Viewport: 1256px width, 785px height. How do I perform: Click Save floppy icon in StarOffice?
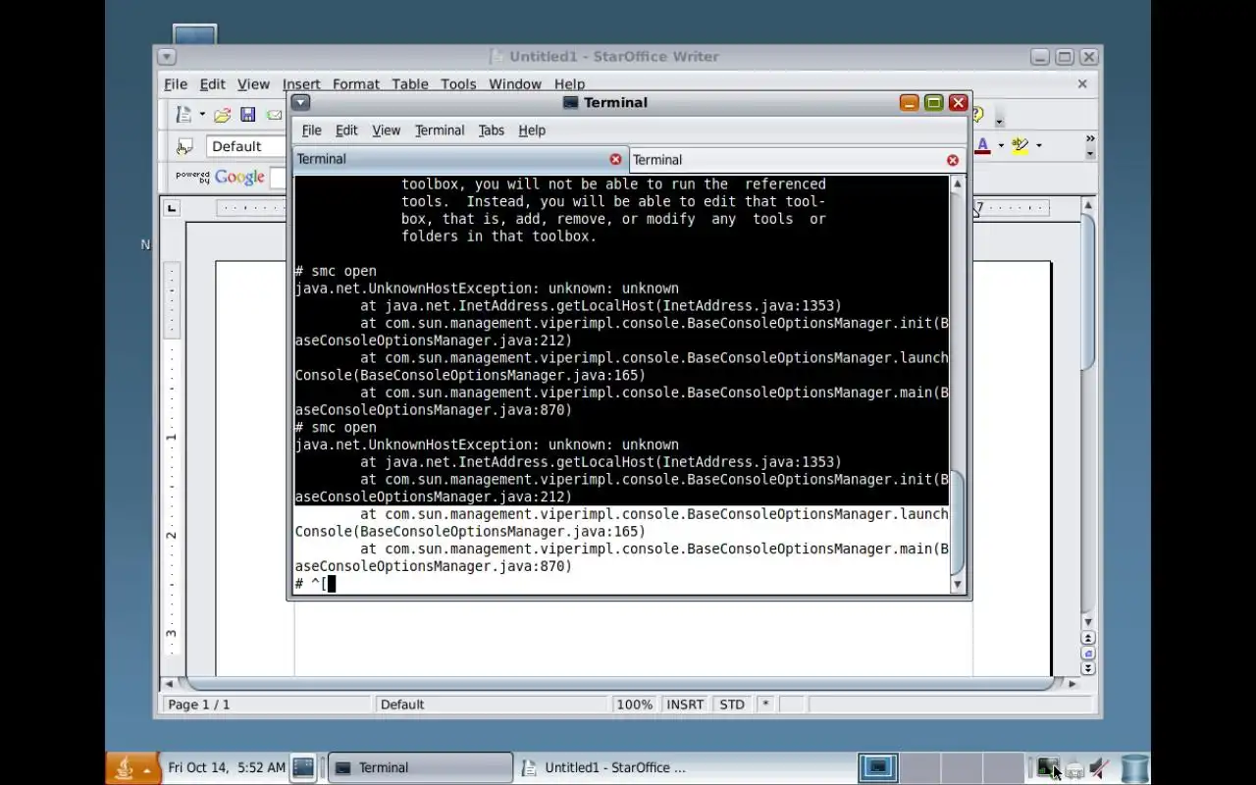[x=248, y=115]
